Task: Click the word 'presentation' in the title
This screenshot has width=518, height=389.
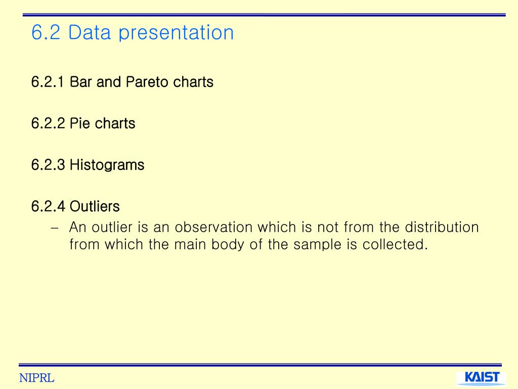Action: (176, 33)
